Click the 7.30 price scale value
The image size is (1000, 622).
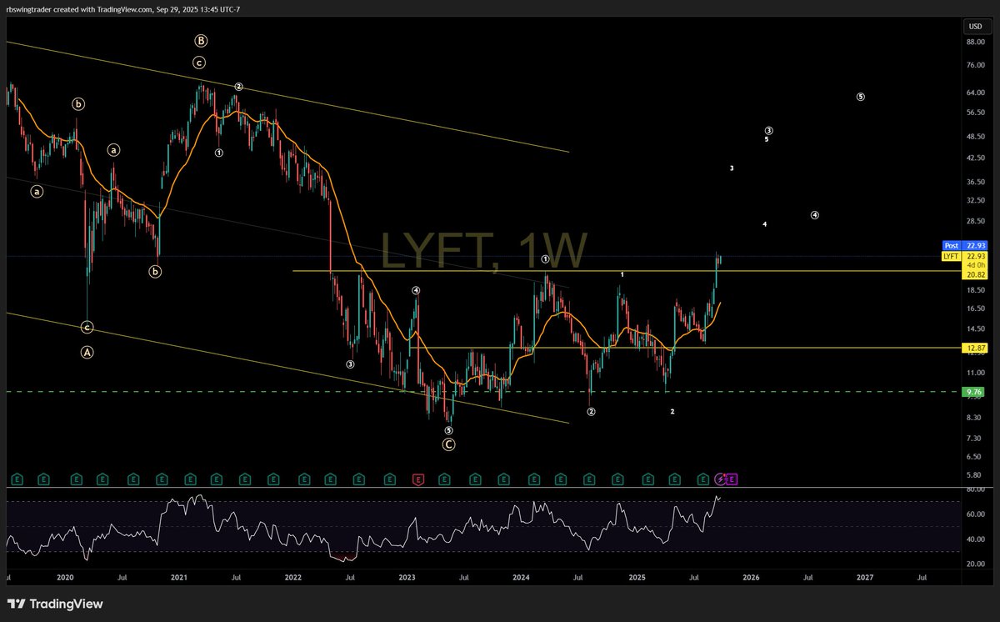tap(975, 438)
